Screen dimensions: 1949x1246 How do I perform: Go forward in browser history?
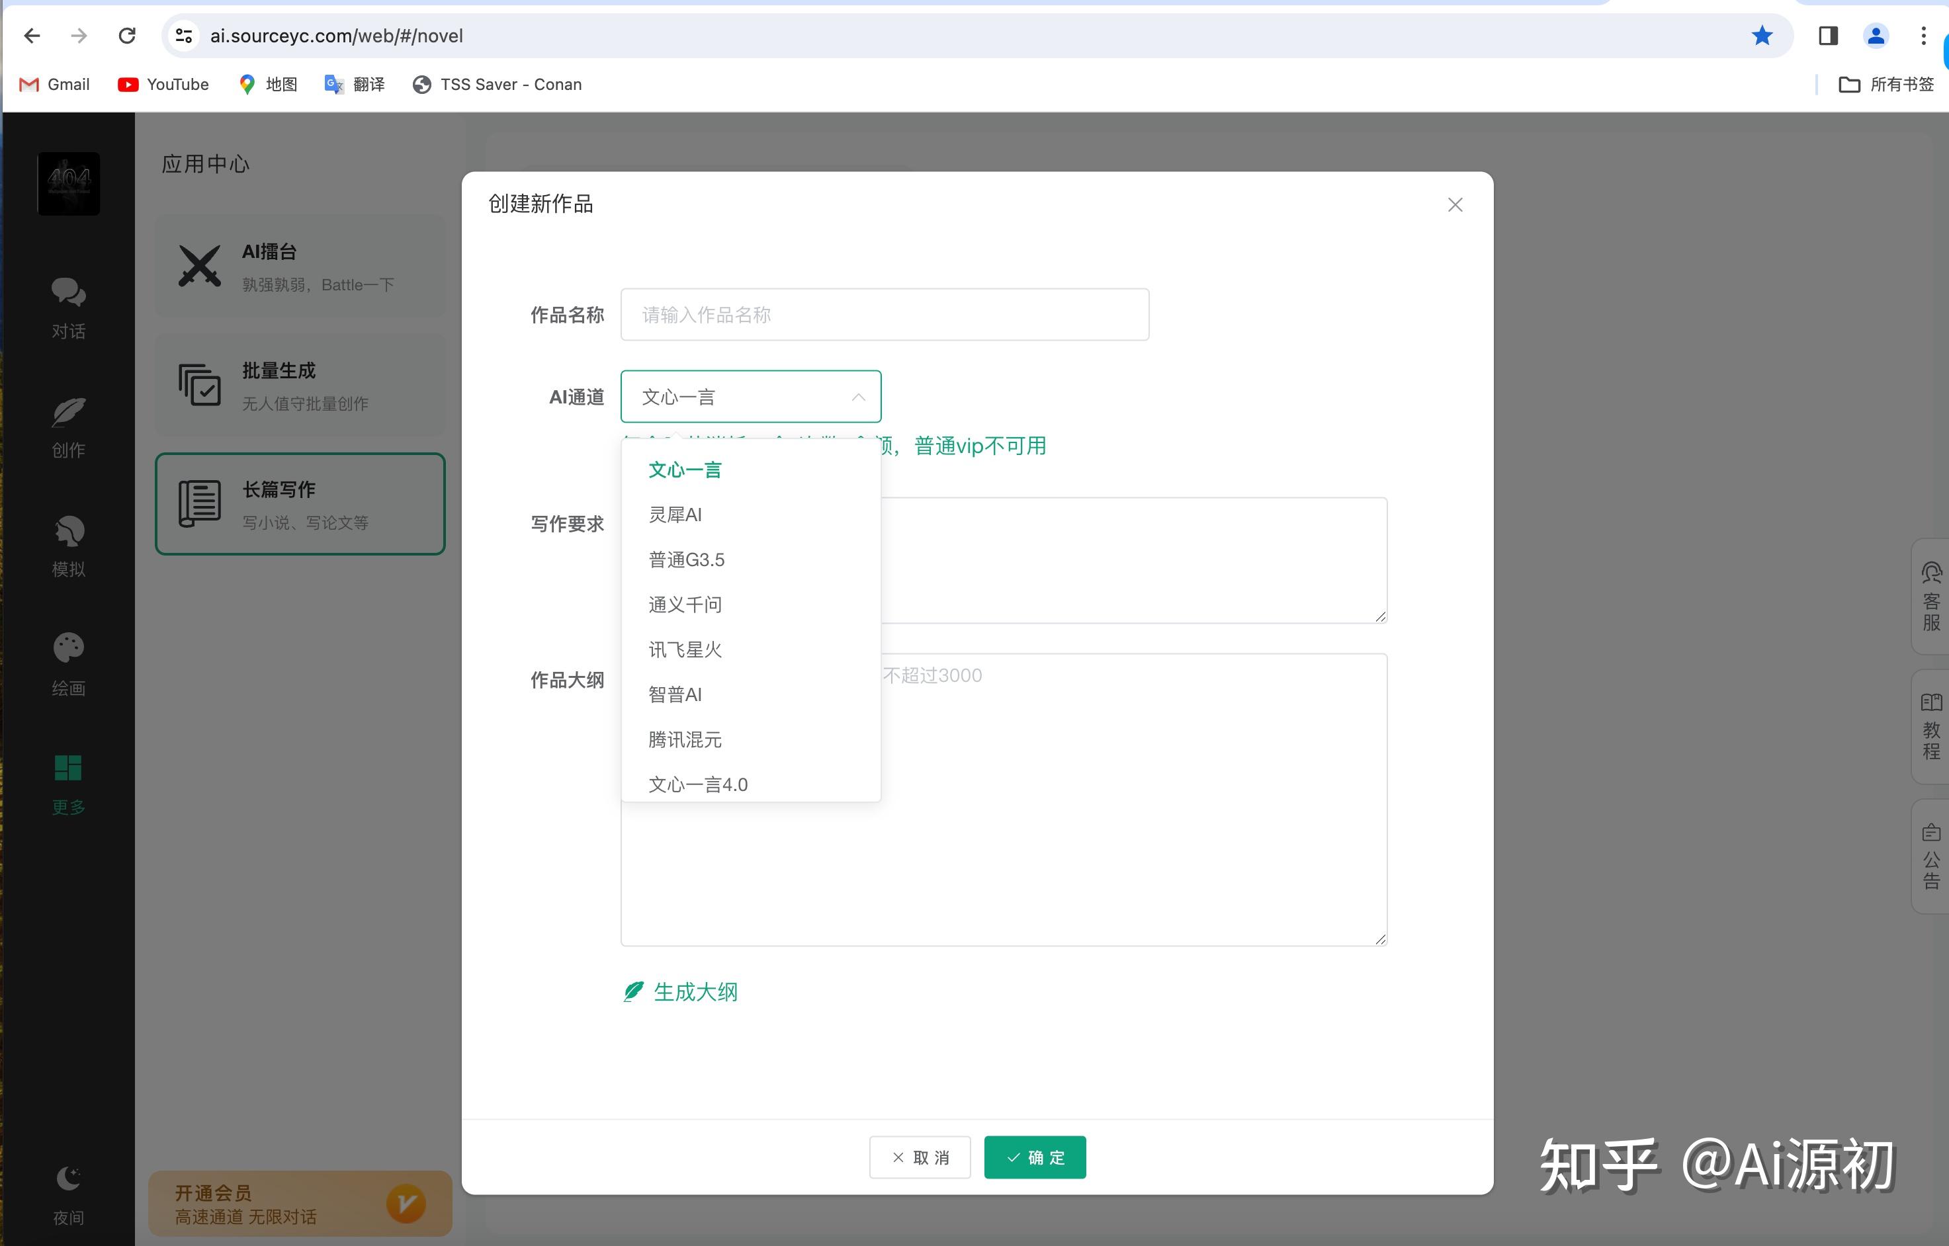(x=79, y=36)
